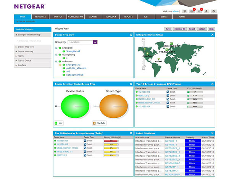The width and height of the screenshot is (229, 179).
Task: Click the green status icon beside GuangDong
Action: 60,55
